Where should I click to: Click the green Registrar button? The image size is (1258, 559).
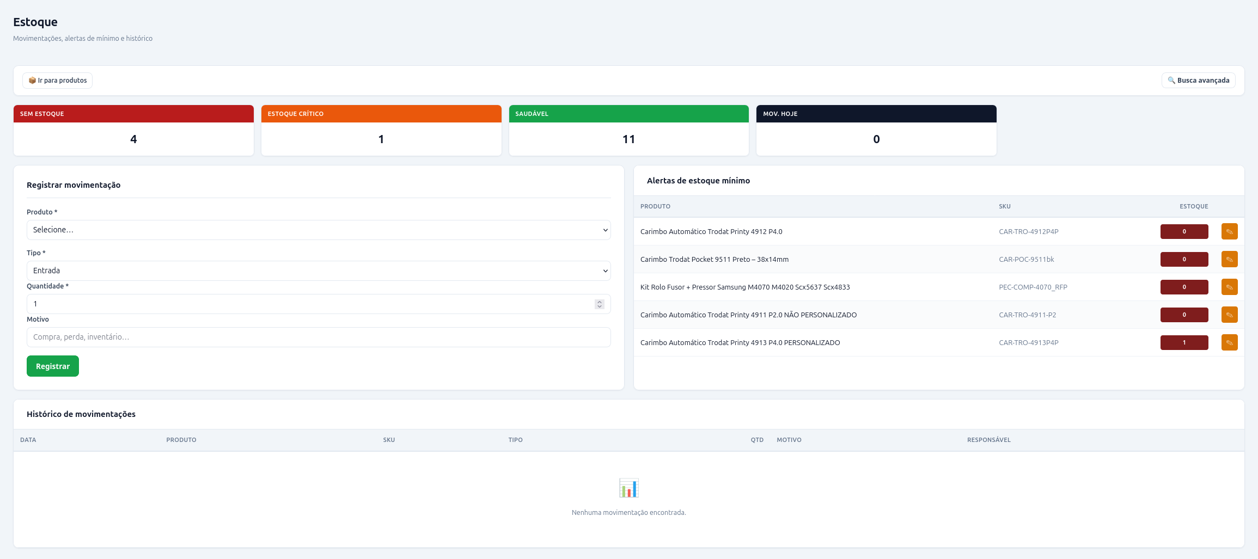[x=53, y=366]
